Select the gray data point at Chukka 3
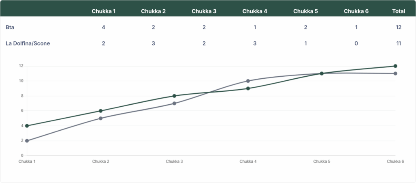The image size is (416, 183). point(174,103)
